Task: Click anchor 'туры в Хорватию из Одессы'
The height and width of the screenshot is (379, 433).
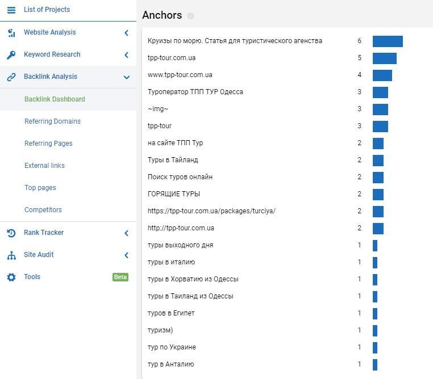Action: click(193, 279)
